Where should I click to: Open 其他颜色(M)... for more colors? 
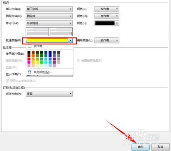(x=50, y=72)
